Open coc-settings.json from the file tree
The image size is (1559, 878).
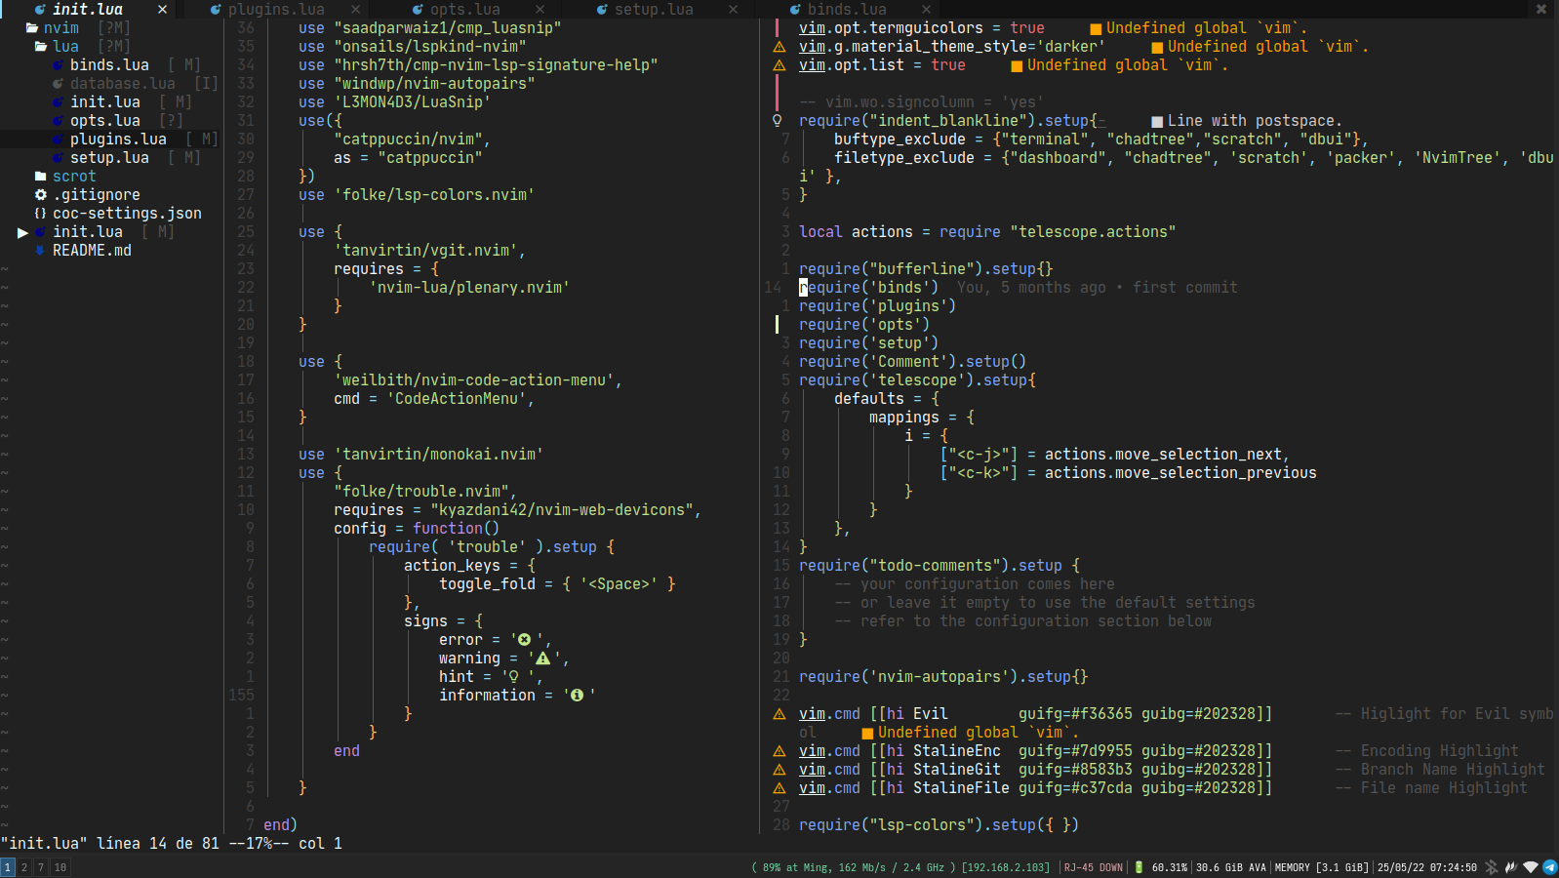point(127,213)
